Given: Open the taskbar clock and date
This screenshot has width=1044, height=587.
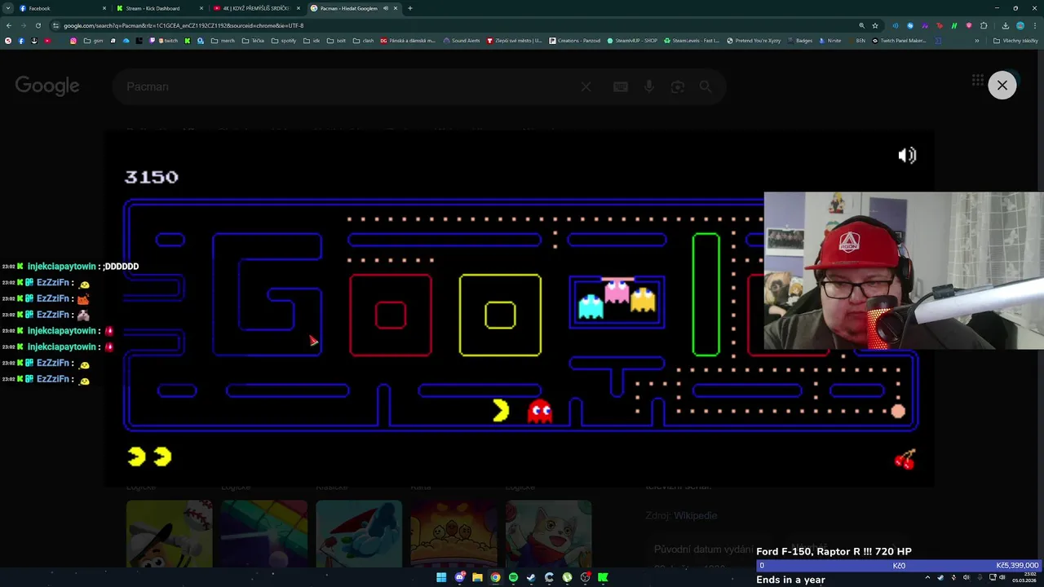Looking at the screenshot, I should click(x=1024, y=577).
